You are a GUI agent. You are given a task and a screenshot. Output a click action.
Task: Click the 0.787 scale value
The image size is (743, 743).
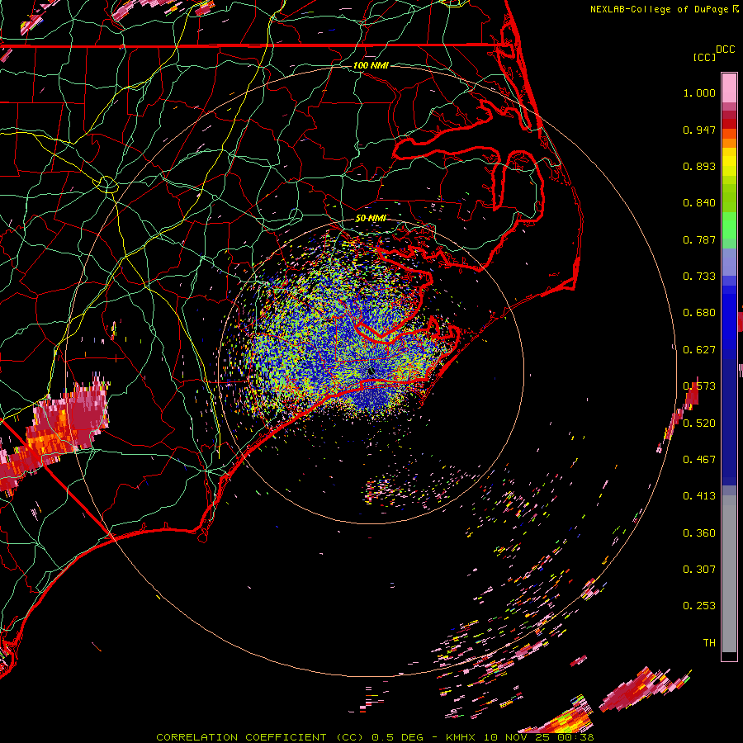pyautogui.click(x=699, y=239)
